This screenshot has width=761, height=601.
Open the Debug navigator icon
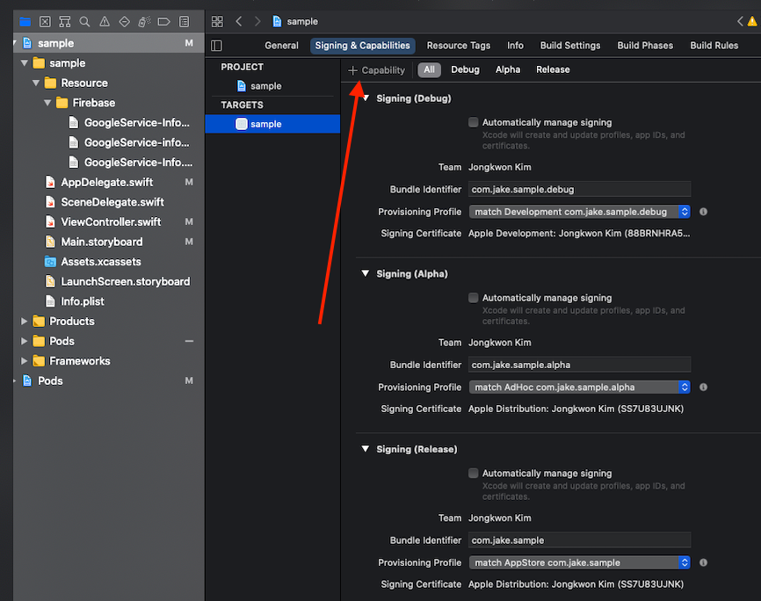point(144,22)
